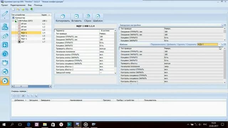The width and height of the screenshot is (228, 128).
Task: Click the open folder toolbar icon
Action: (x=18, y=10)
